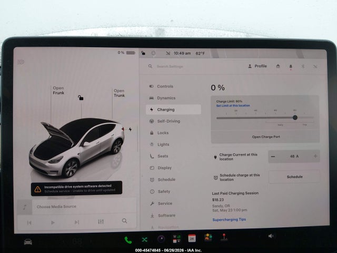
Task: Open the app grid icon in bottom bar
Action: (x=177, y=239)
